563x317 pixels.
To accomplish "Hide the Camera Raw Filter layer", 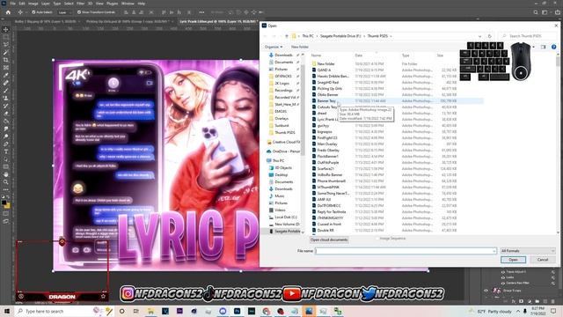I will click(x=502, y=283).
